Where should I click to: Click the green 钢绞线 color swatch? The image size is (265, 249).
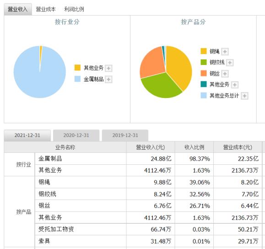coord(204,62)
